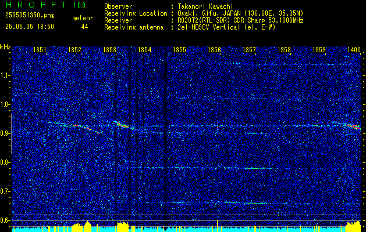Click the 1359 time marker
The image size is (366, 232).
tap(319, 49)
